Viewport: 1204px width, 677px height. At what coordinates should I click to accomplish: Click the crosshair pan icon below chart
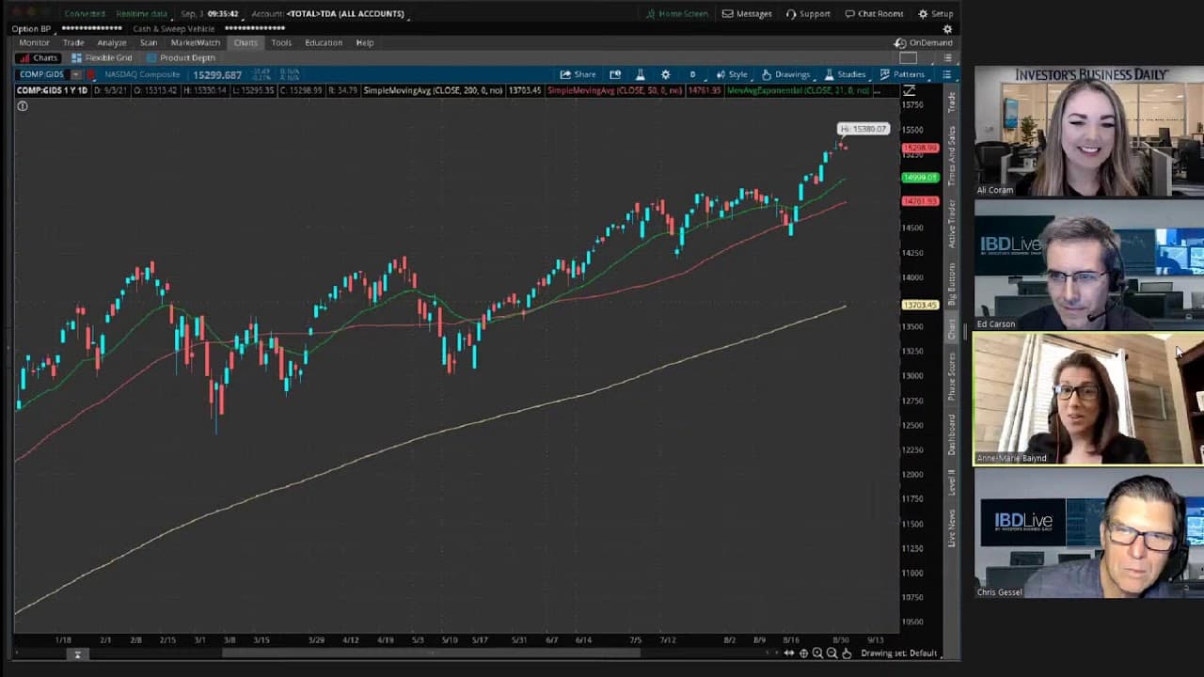pyautogui.click(x=803, y=653)
